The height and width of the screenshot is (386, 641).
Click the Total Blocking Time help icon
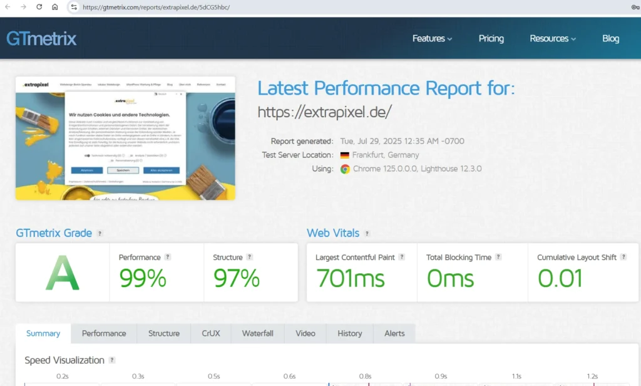(498, 257)
